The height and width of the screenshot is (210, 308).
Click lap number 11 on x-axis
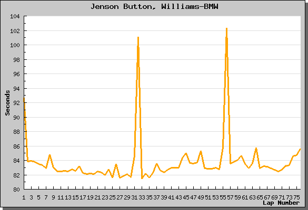pyautogui.click(x=61, y=197)
